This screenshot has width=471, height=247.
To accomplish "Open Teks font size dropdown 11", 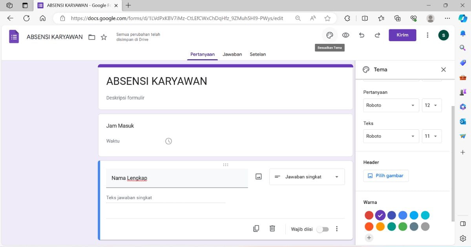I will tap(432, 136).
